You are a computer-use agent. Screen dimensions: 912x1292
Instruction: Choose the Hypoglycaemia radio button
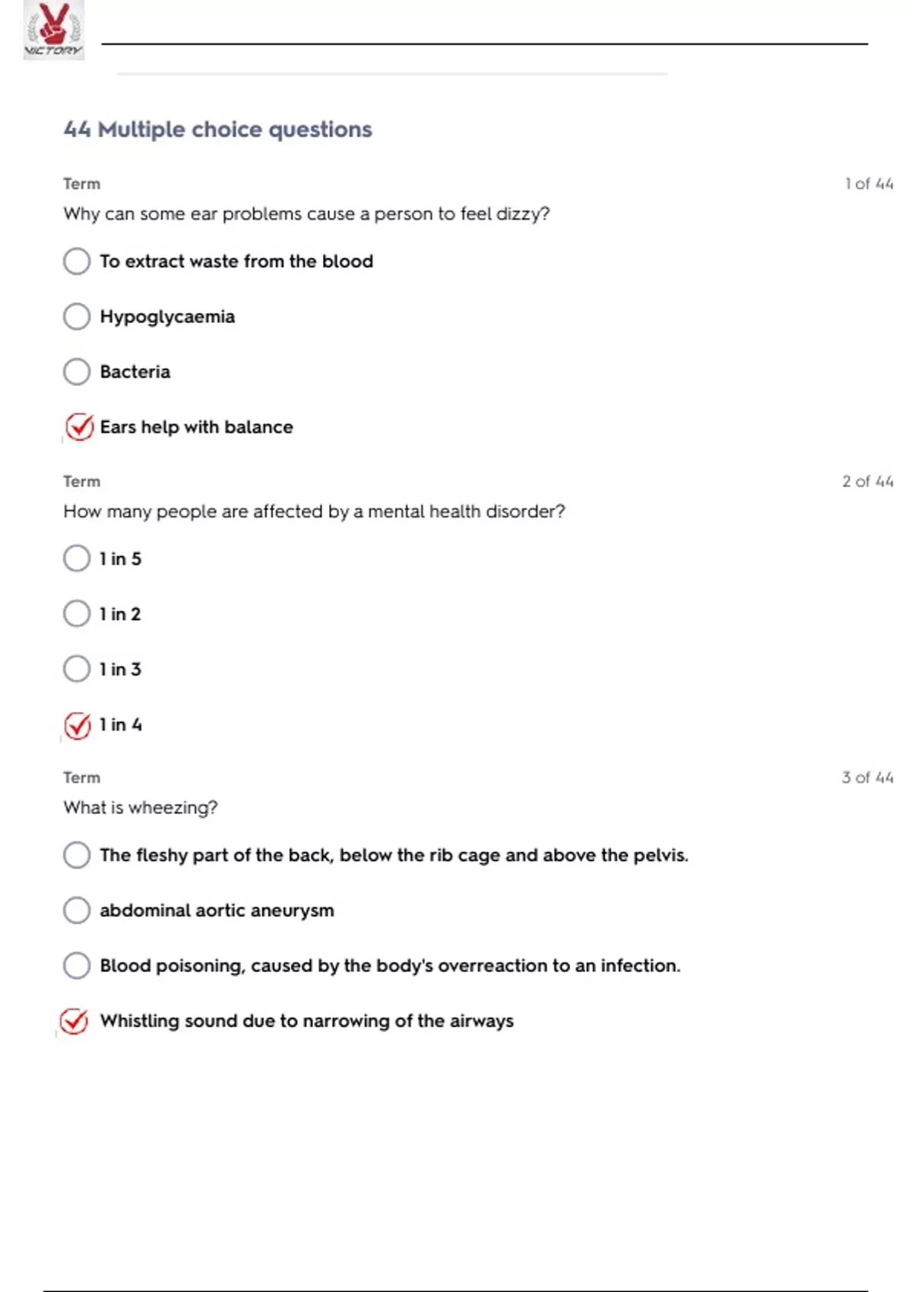[77, 316]
